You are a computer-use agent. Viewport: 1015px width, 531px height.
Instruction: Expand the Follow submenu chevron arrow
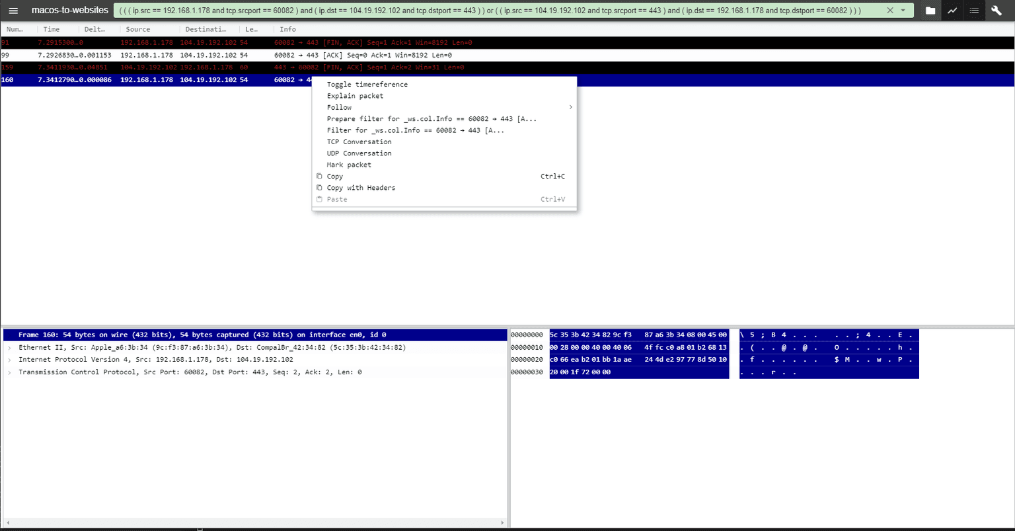point(570,107)
